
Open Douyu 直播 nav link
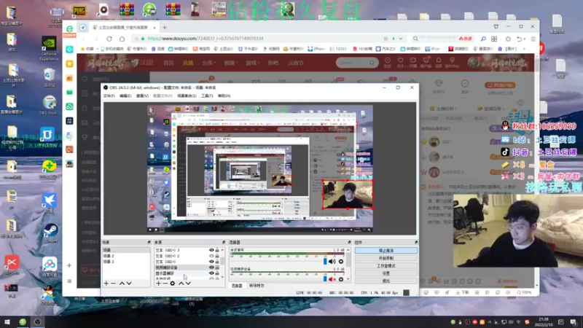point(188,63)
